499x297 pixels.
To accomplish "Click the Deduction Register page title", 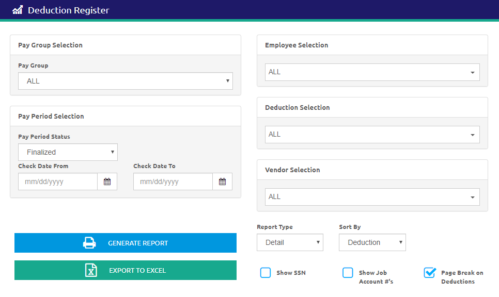I will (x=68, y=10).
